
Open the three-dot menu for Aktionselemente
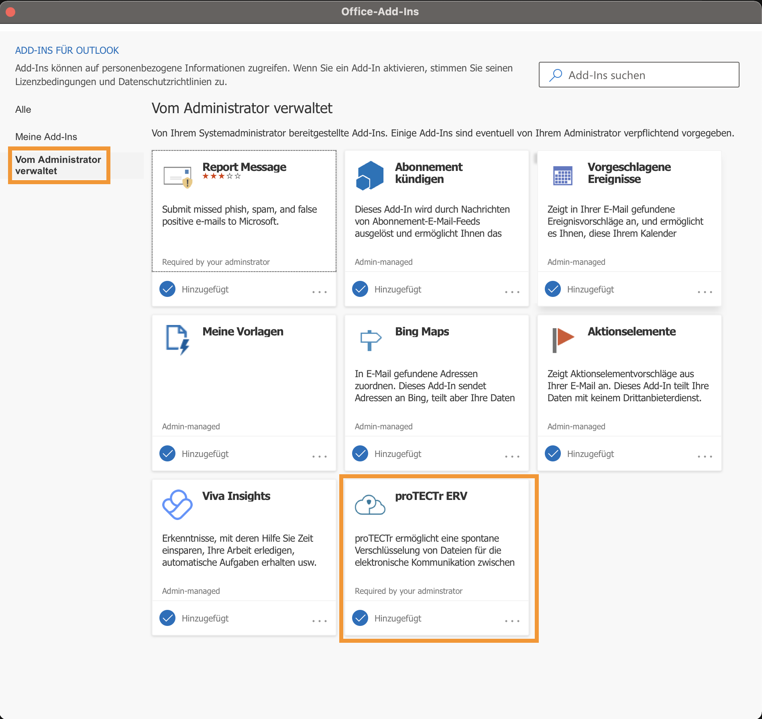coord(705,456)
